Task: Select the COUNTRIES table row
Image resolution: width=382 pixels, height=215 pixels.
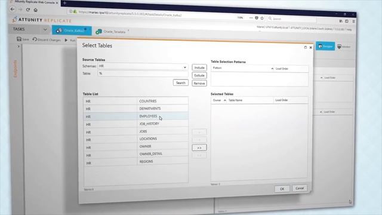Action: click(x=136, y=101)
